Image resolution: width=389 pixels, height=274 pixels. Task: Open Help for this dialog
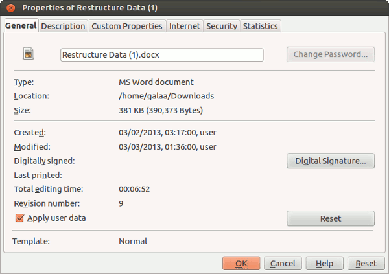click(324, 264)
